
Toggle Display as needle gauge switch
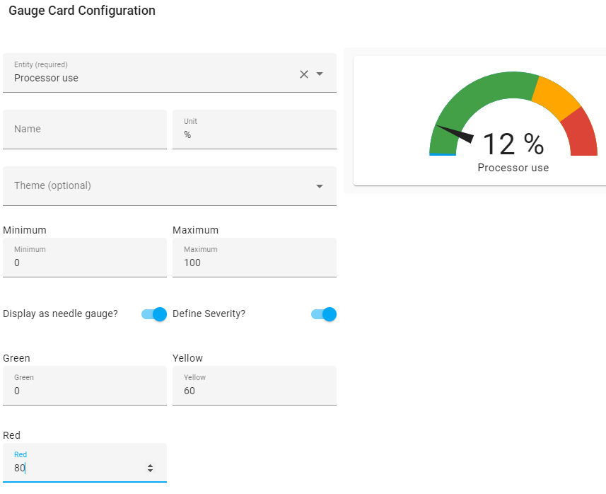coord(154,314)
